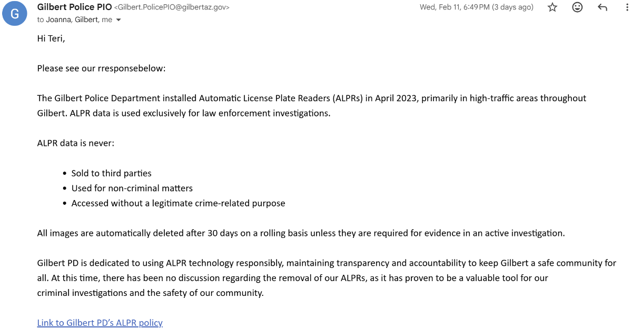Image resolution: width=632 pixels, height=329 pixels.
Task: Click the bullet about legitimate crime-related purpose
Action: coord(178,203)
